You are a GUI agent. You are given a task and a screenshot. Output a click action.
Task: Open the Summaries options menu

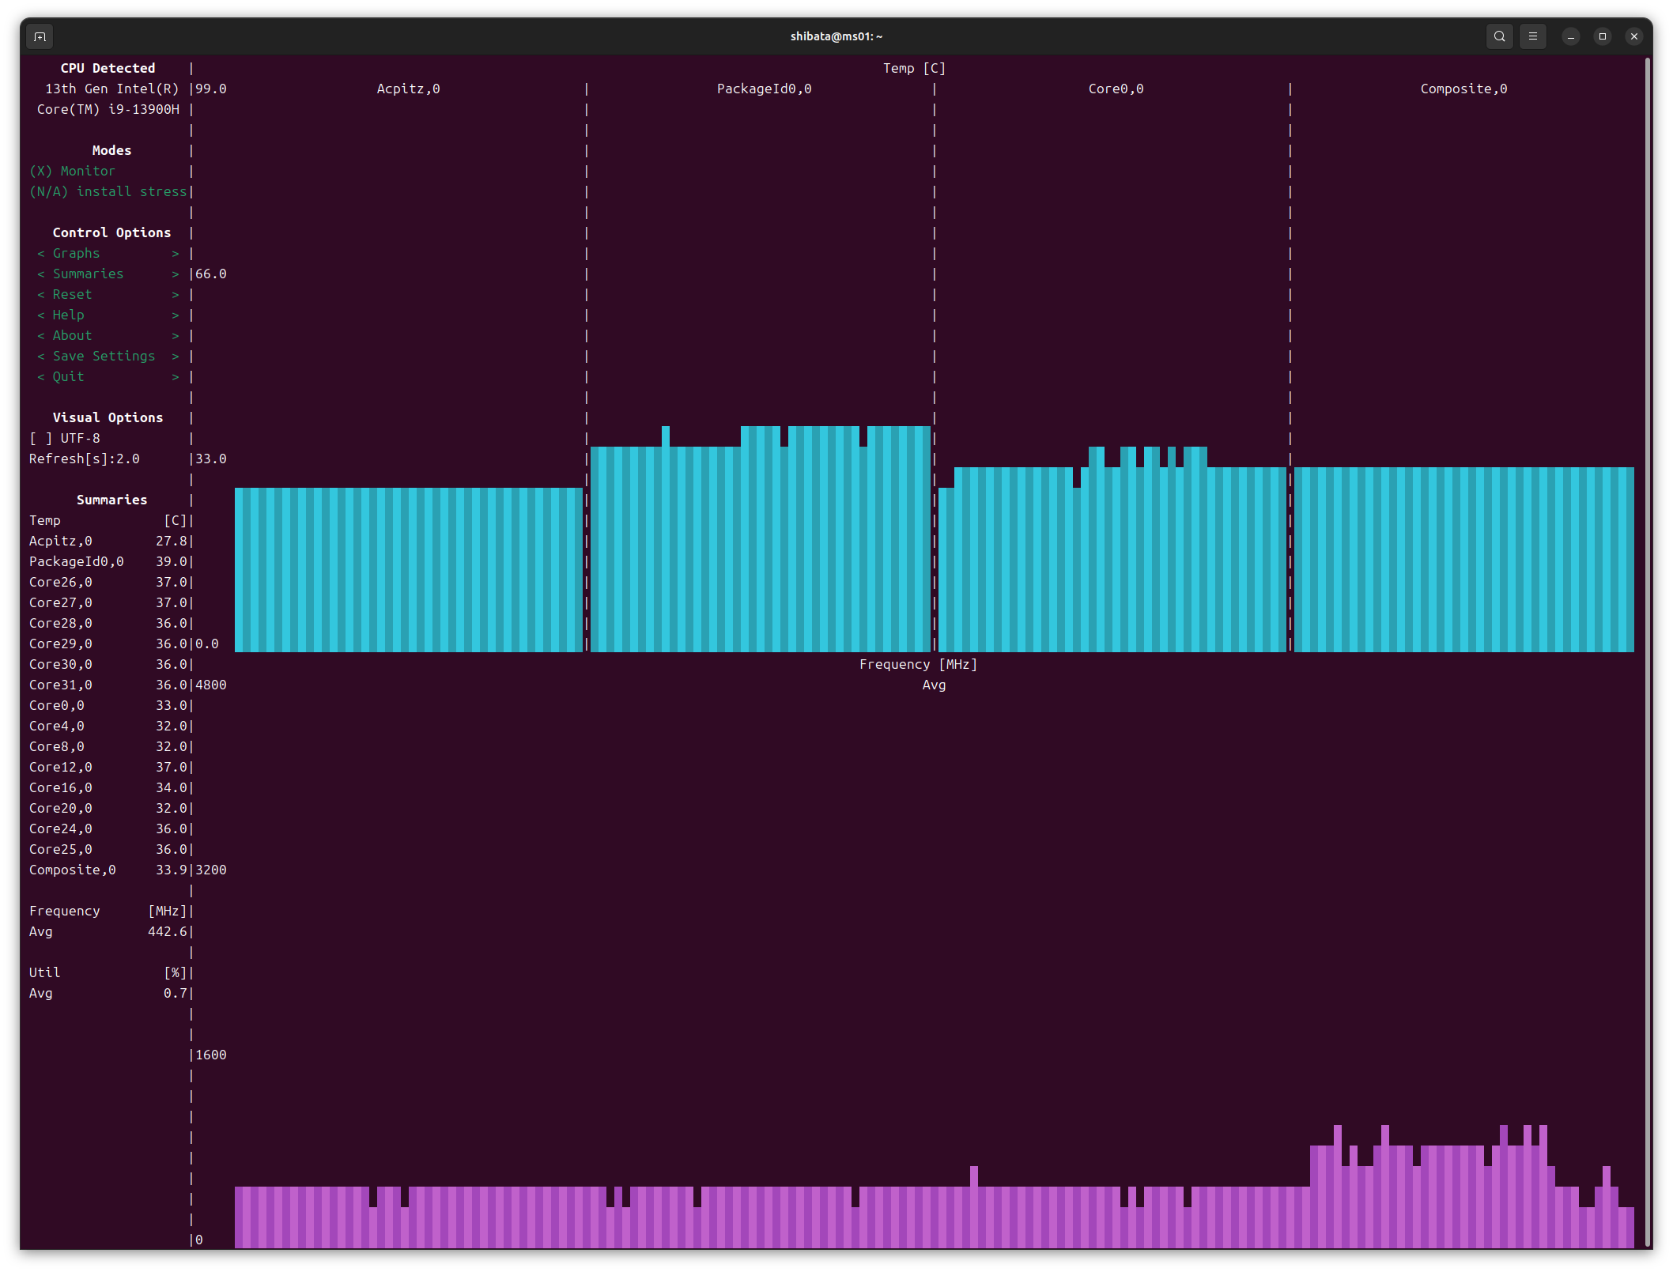(x=88, y=274)
